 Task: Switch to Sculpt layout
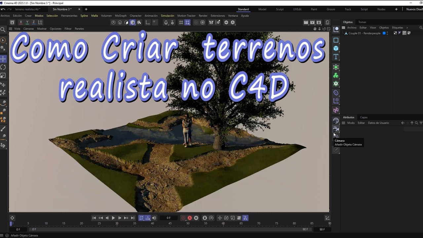(280, 9)
